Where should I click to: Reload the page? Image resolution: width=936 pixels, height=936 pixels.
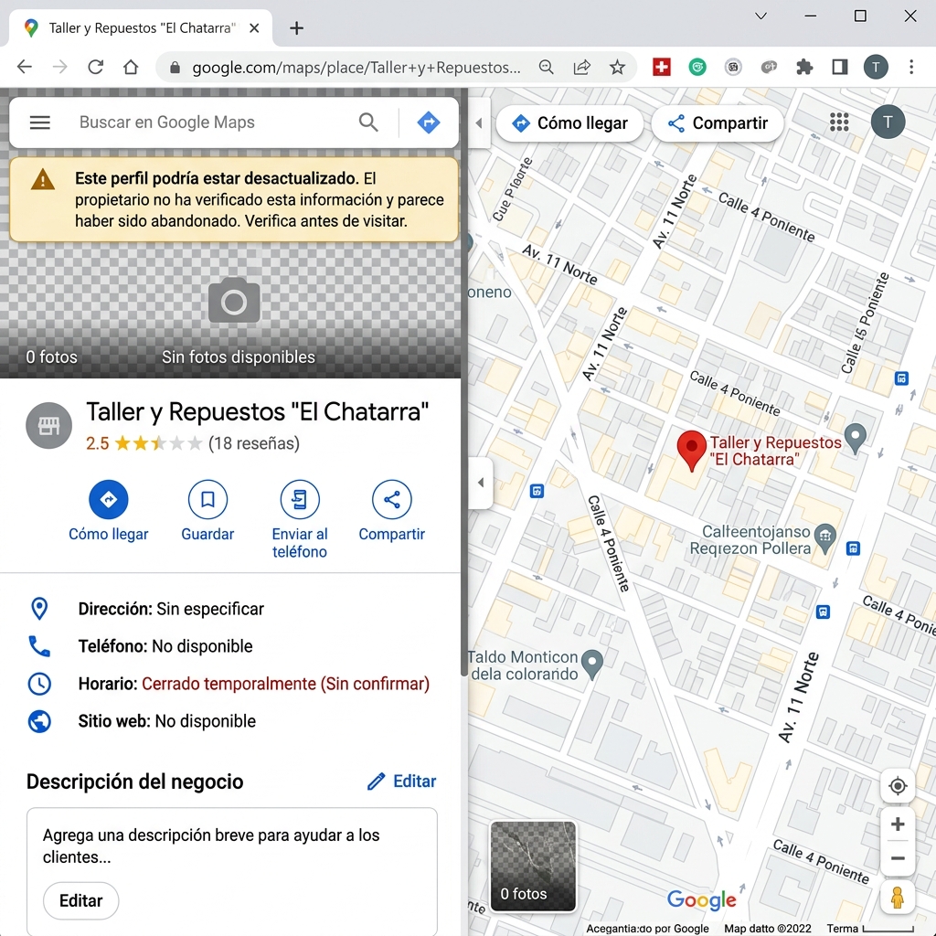pos(95,67)
